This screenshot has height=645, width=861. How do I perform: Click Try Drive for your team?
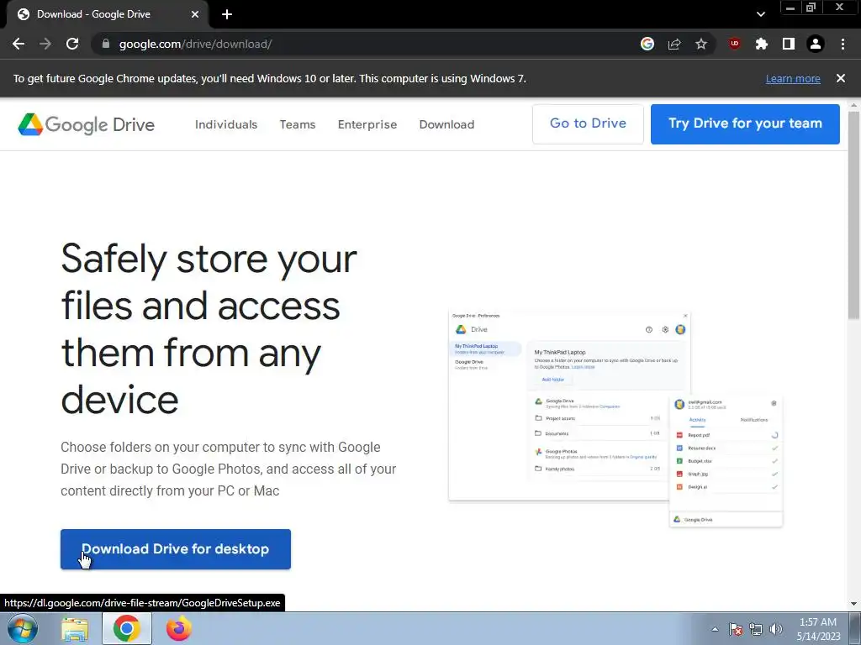[x=745, y=124]
